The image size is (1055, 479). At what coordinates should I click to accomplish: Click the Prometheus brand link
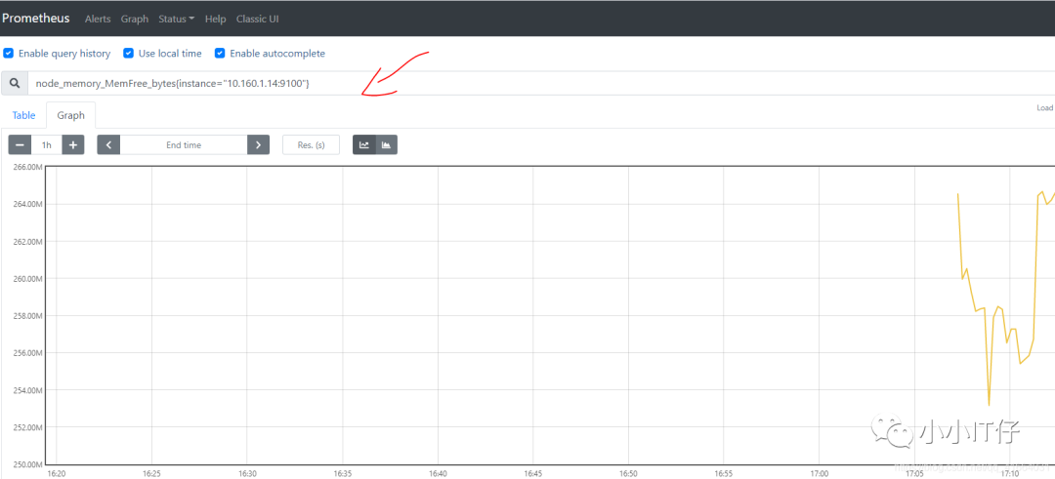coord(36,19)
